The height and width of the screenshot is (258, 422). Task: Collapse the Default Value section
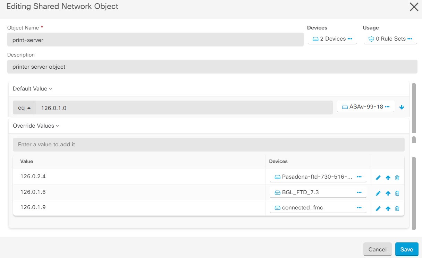pos(32,88)
